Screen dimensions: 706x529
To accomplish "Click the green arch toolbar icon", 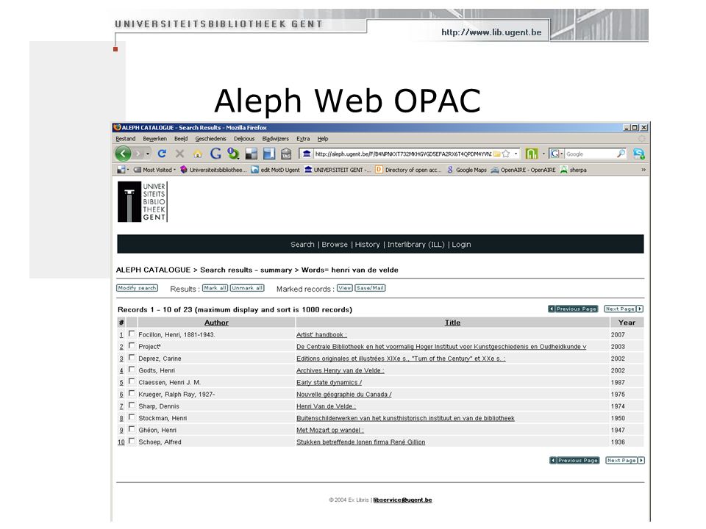I will point(532,154).
